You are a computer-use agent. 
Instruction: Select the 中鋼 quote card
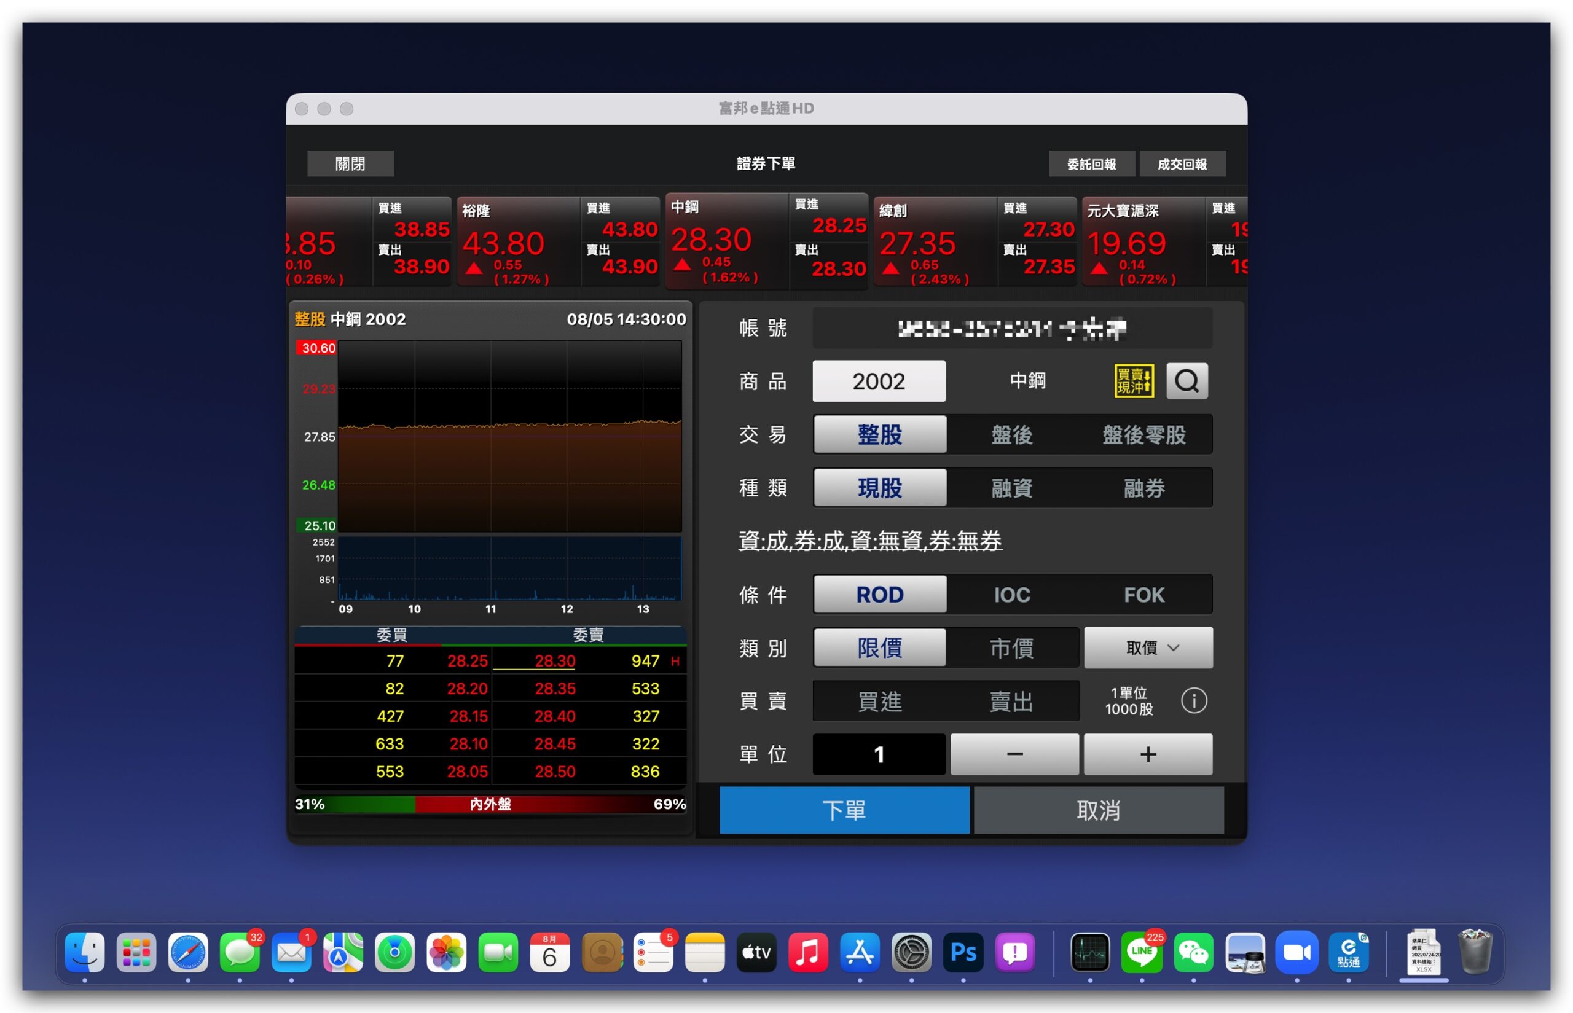[766, 241]
